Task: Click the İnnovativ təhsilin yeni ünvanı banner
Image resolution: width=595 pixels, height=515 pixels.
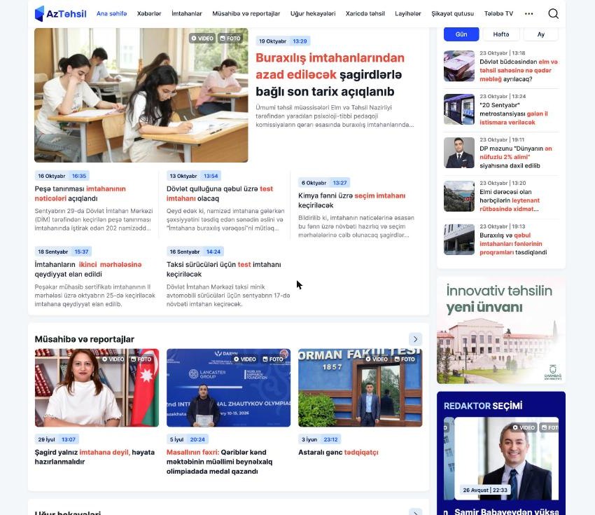Action: click(x=501, y=330)
